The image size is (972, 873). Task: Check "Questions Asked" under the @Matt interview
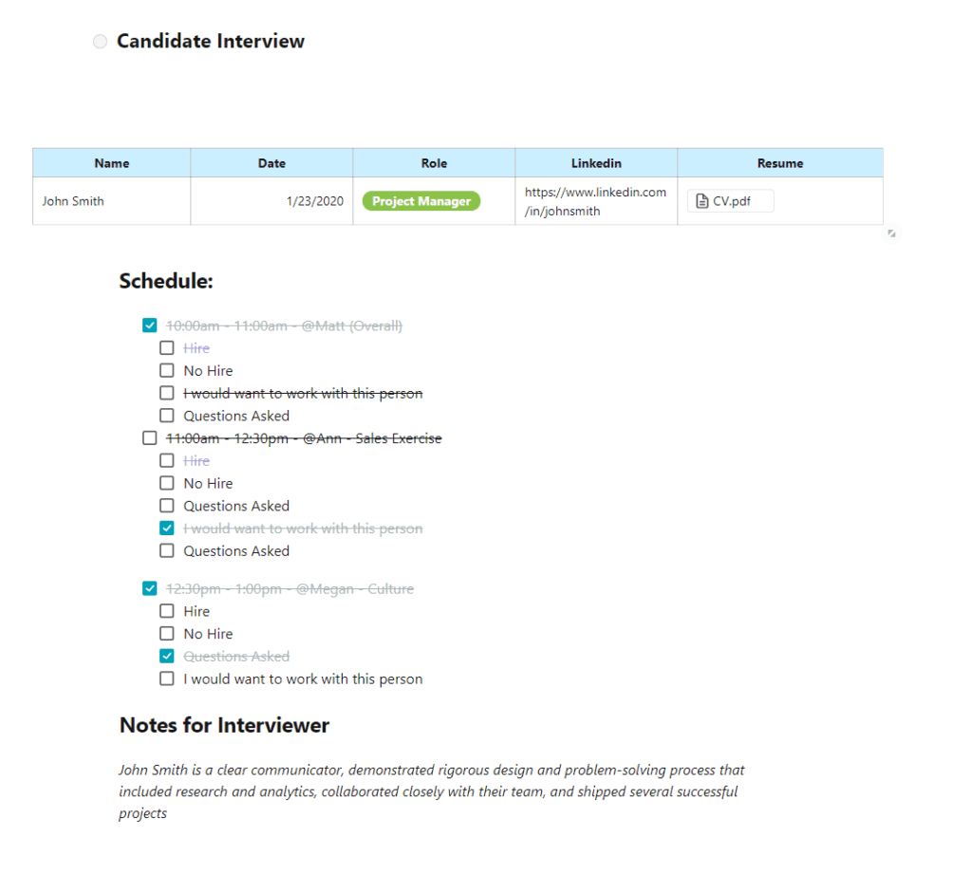(x=167, y=416)
